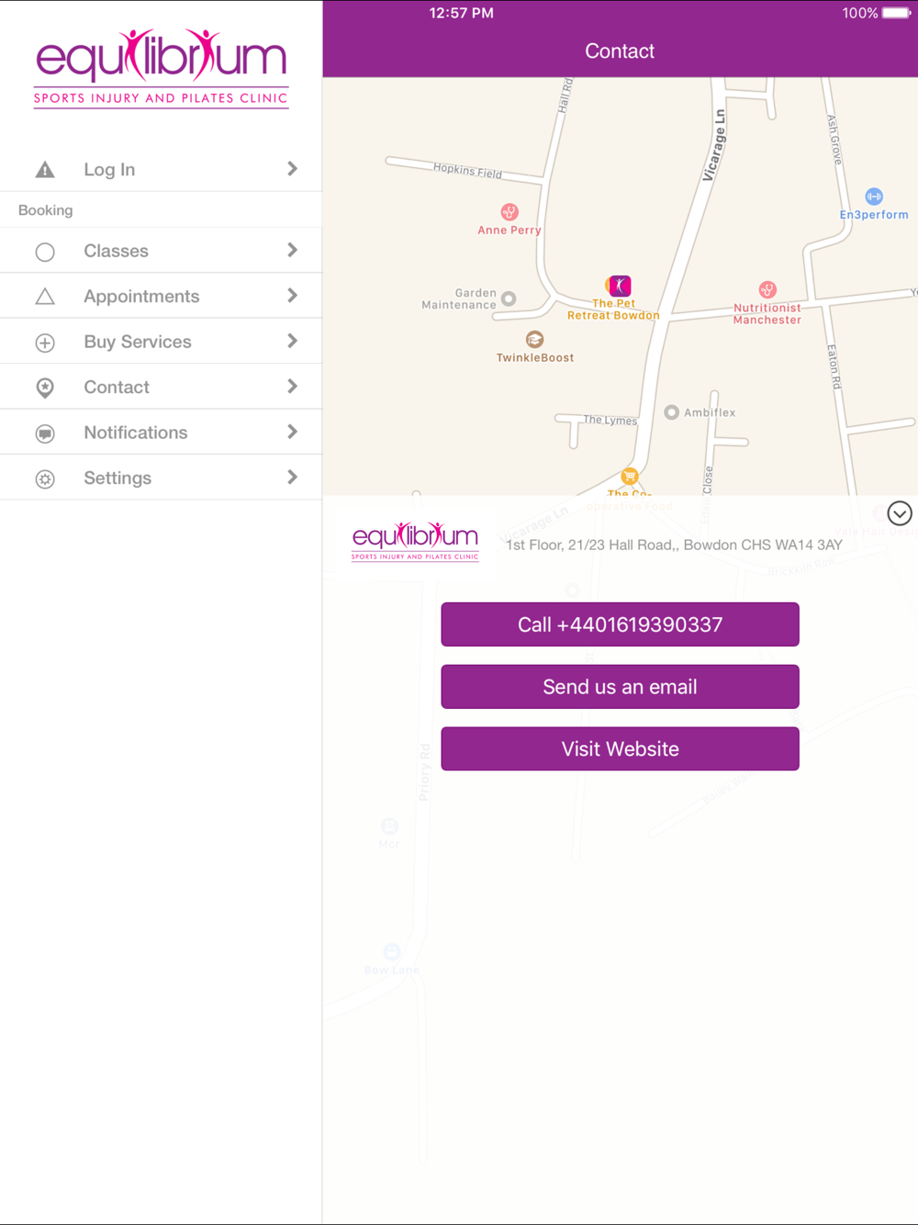
Task: Tap the Contact page title
Action: click(620, 51)
